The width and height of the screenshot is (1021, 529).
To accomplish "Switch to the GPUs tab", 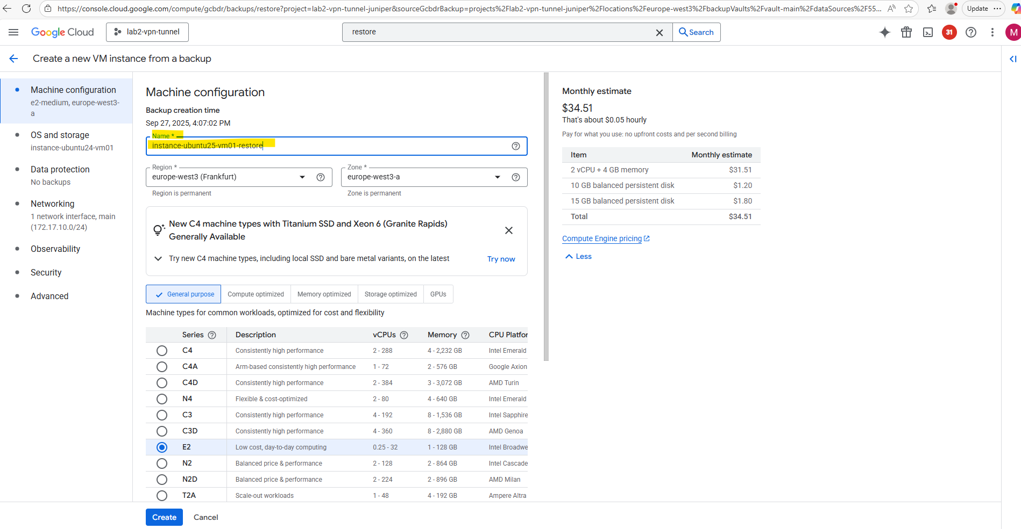I will 438,294.
